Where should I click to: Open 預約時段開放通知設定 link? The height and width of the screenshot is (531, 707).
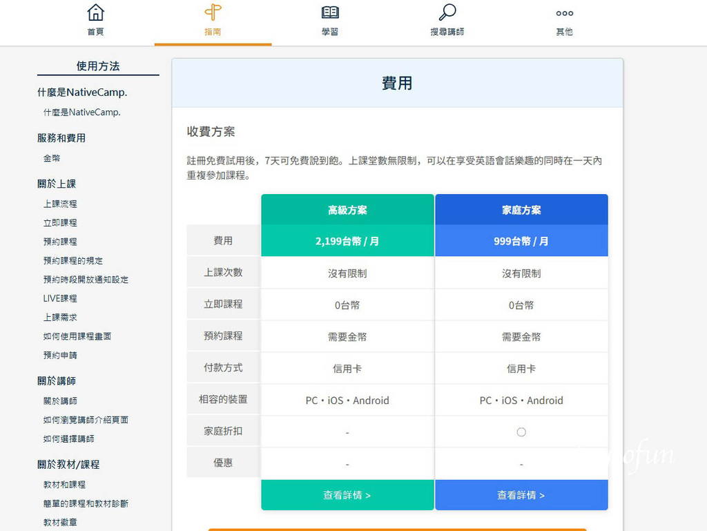(86, 280)
